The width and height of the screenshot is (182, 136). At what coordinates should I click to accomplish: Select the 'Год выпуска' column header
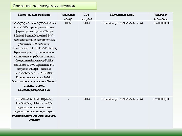(x=87, y=17)
